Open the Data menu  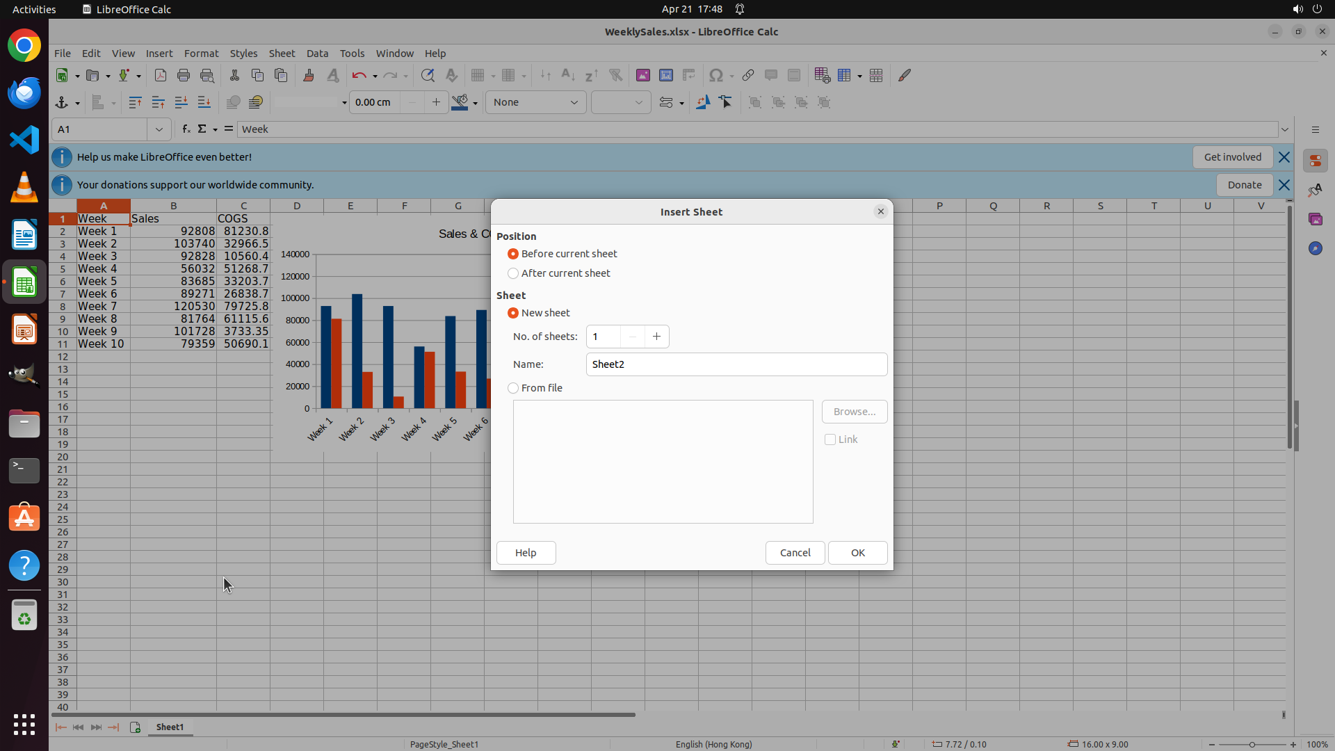point(317,54)
